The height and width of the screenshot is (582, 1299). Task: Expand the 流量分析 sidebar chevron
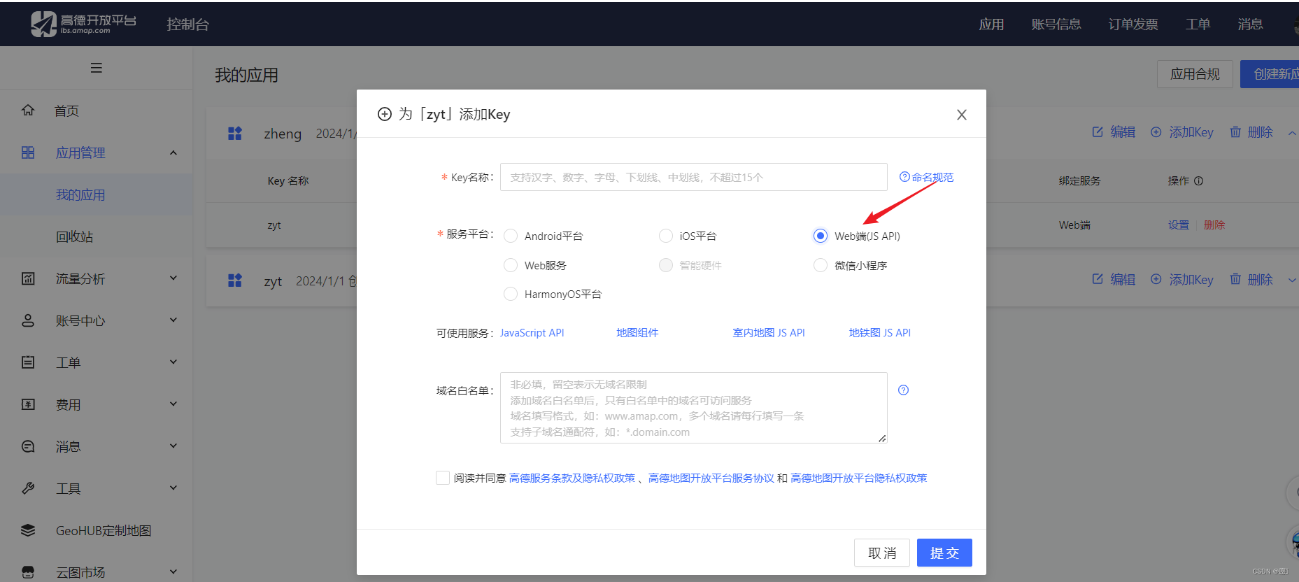(173, 278)
